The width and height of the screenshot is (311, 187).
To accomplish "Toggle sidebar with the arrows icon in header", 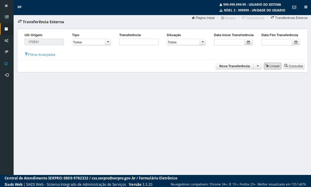I will pos(19,7).
